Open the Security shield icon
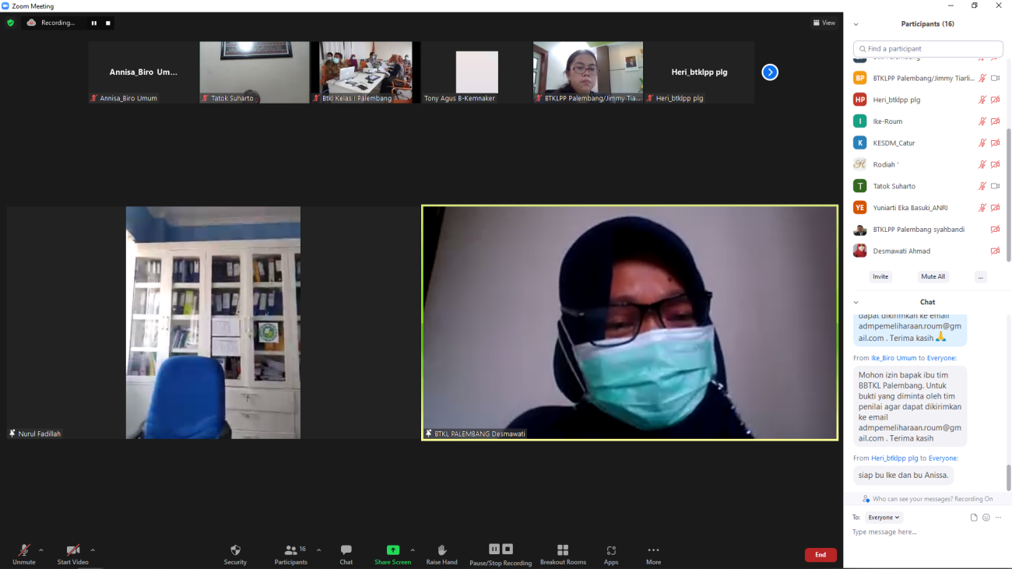1012x569 pixels. 235,550
